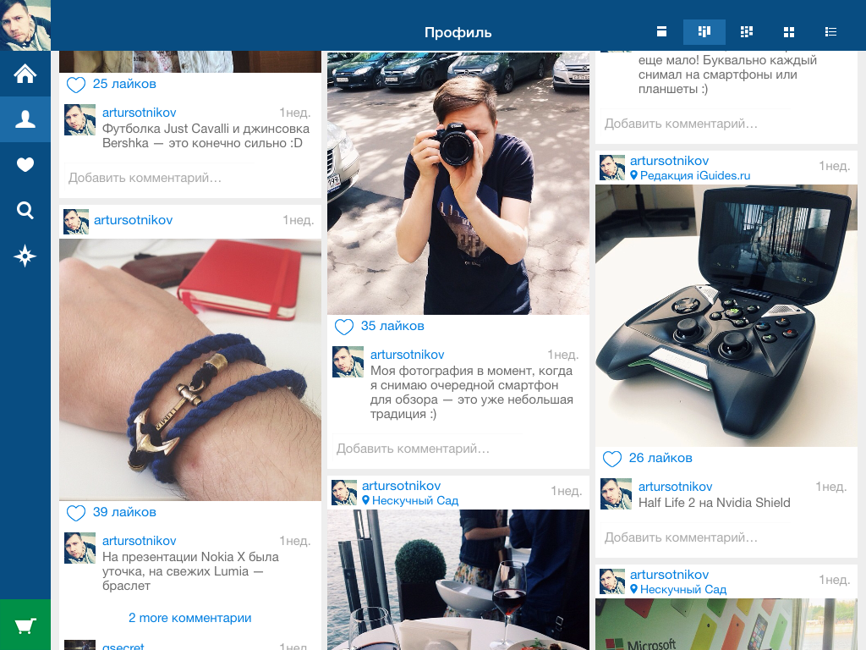866x650 pixels.
Task: Tap avatar beside Half Life 2 caption
Action: [617, 494]
